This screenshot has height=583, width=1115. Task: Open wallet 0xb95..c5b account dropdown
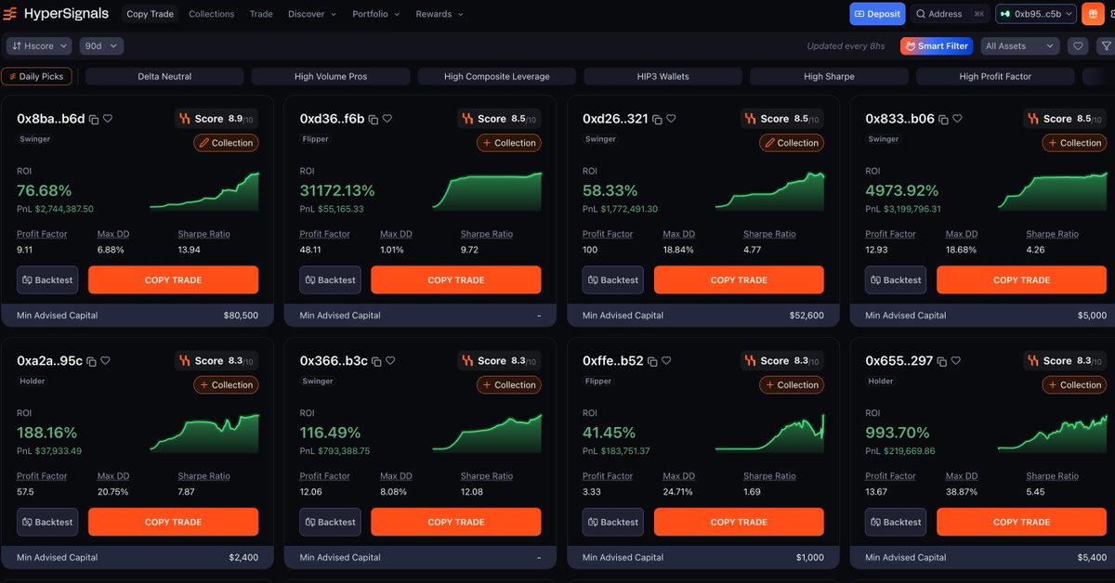pyautogui.click(x=1036, y=14)
